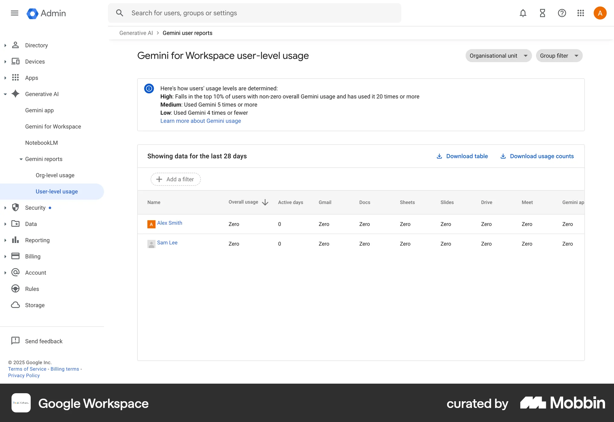The image size is (614, 422).
Task: Open the Organisational unit dropdown
Action: 498,56
